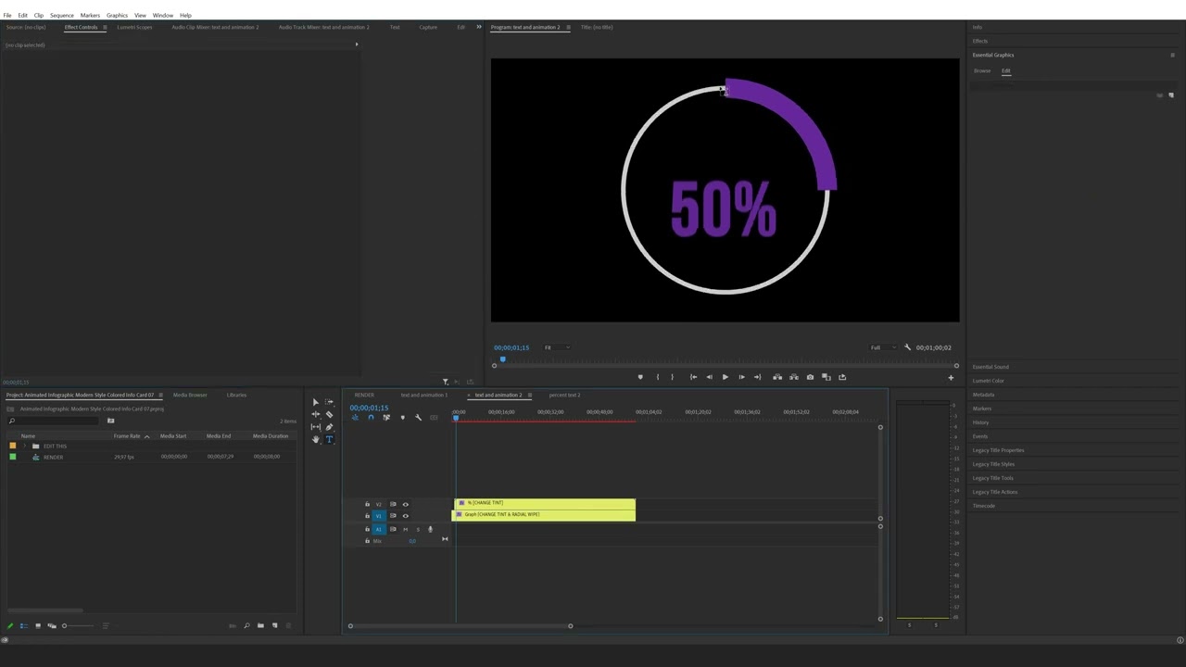Adjust Project panel thumbnail zoom slider
Viewport: 1186px width, 667px height.
[x=65, y=626]
